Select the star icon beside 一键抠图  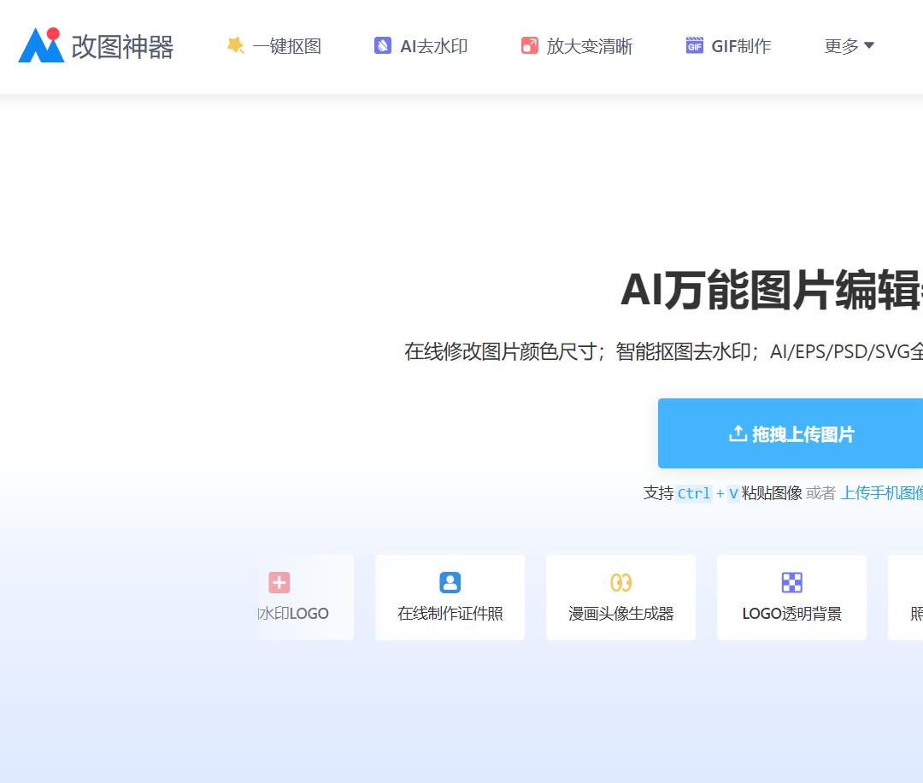click(x=236, y=45)
